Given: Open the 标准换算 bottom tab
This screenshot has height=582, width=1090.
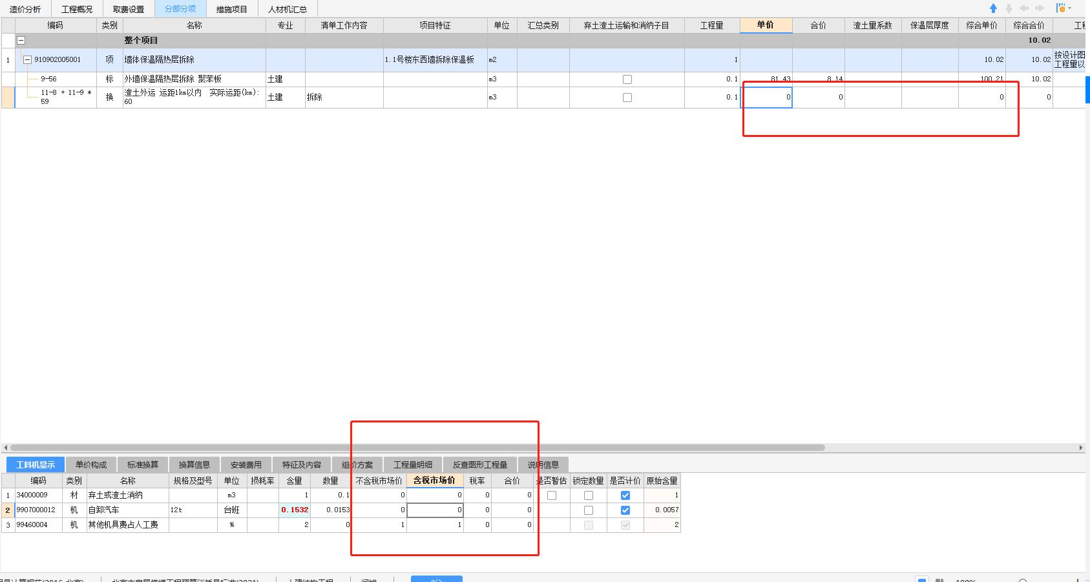Looking at the screenshot, I should coord(143,464).
